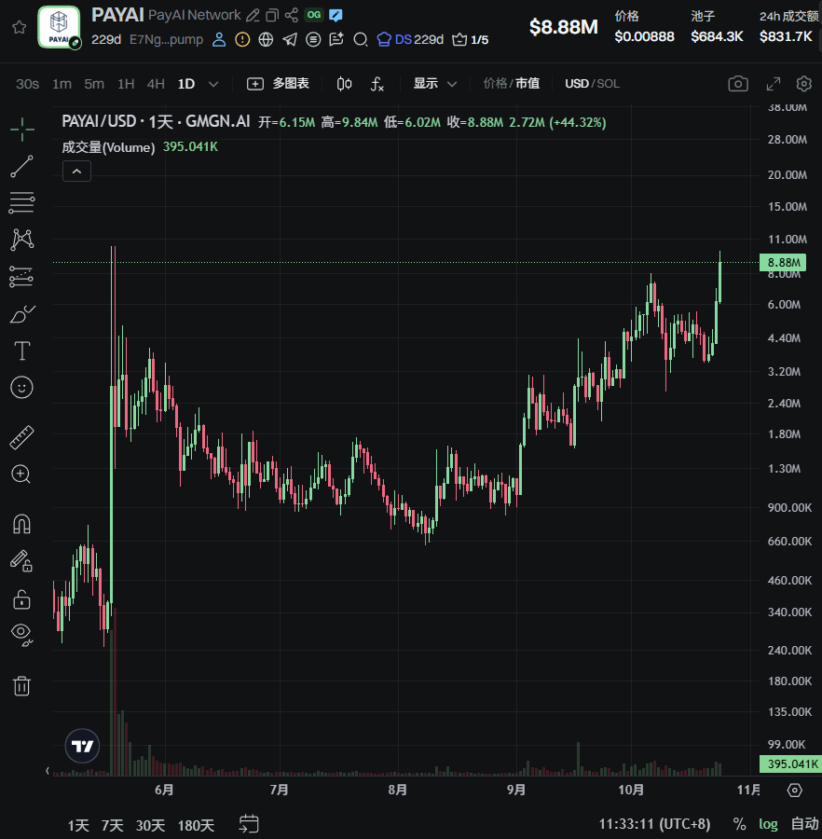Collapse the volume indicator legend
Viewport: 822px width, 839px height.
76,171
